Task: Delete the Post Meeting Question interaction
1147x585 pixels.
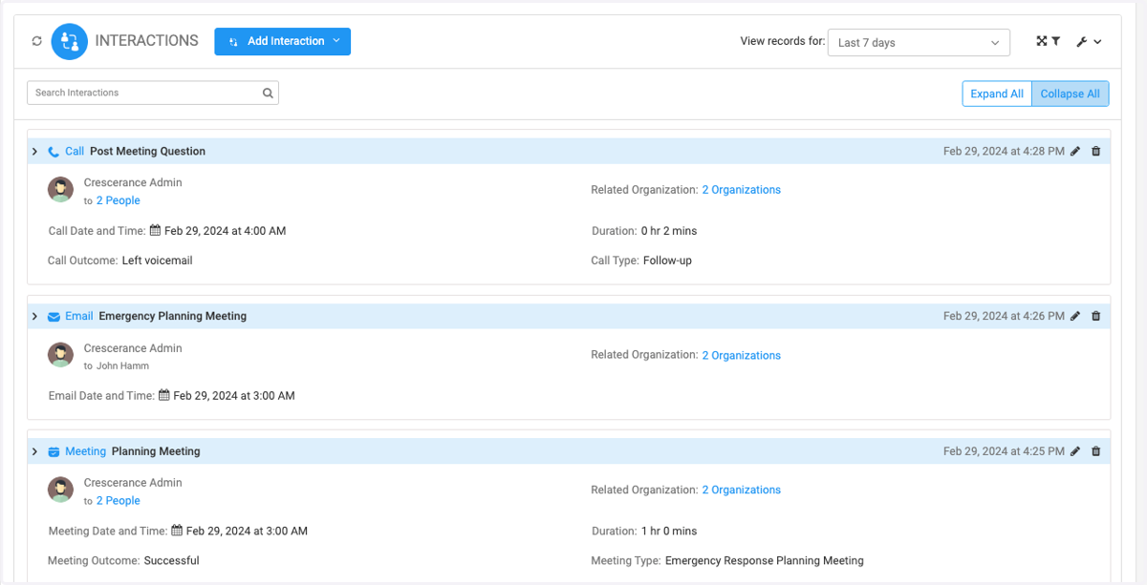Action: 1095,151
